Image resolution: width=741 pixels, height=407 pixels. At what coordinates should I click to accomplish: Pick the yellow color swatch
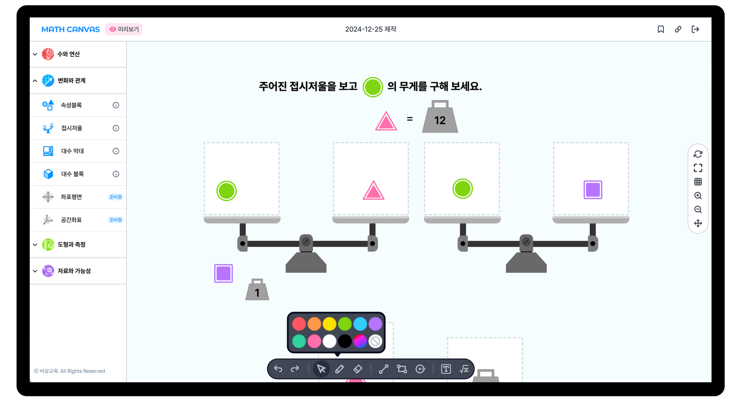[329, 324]
